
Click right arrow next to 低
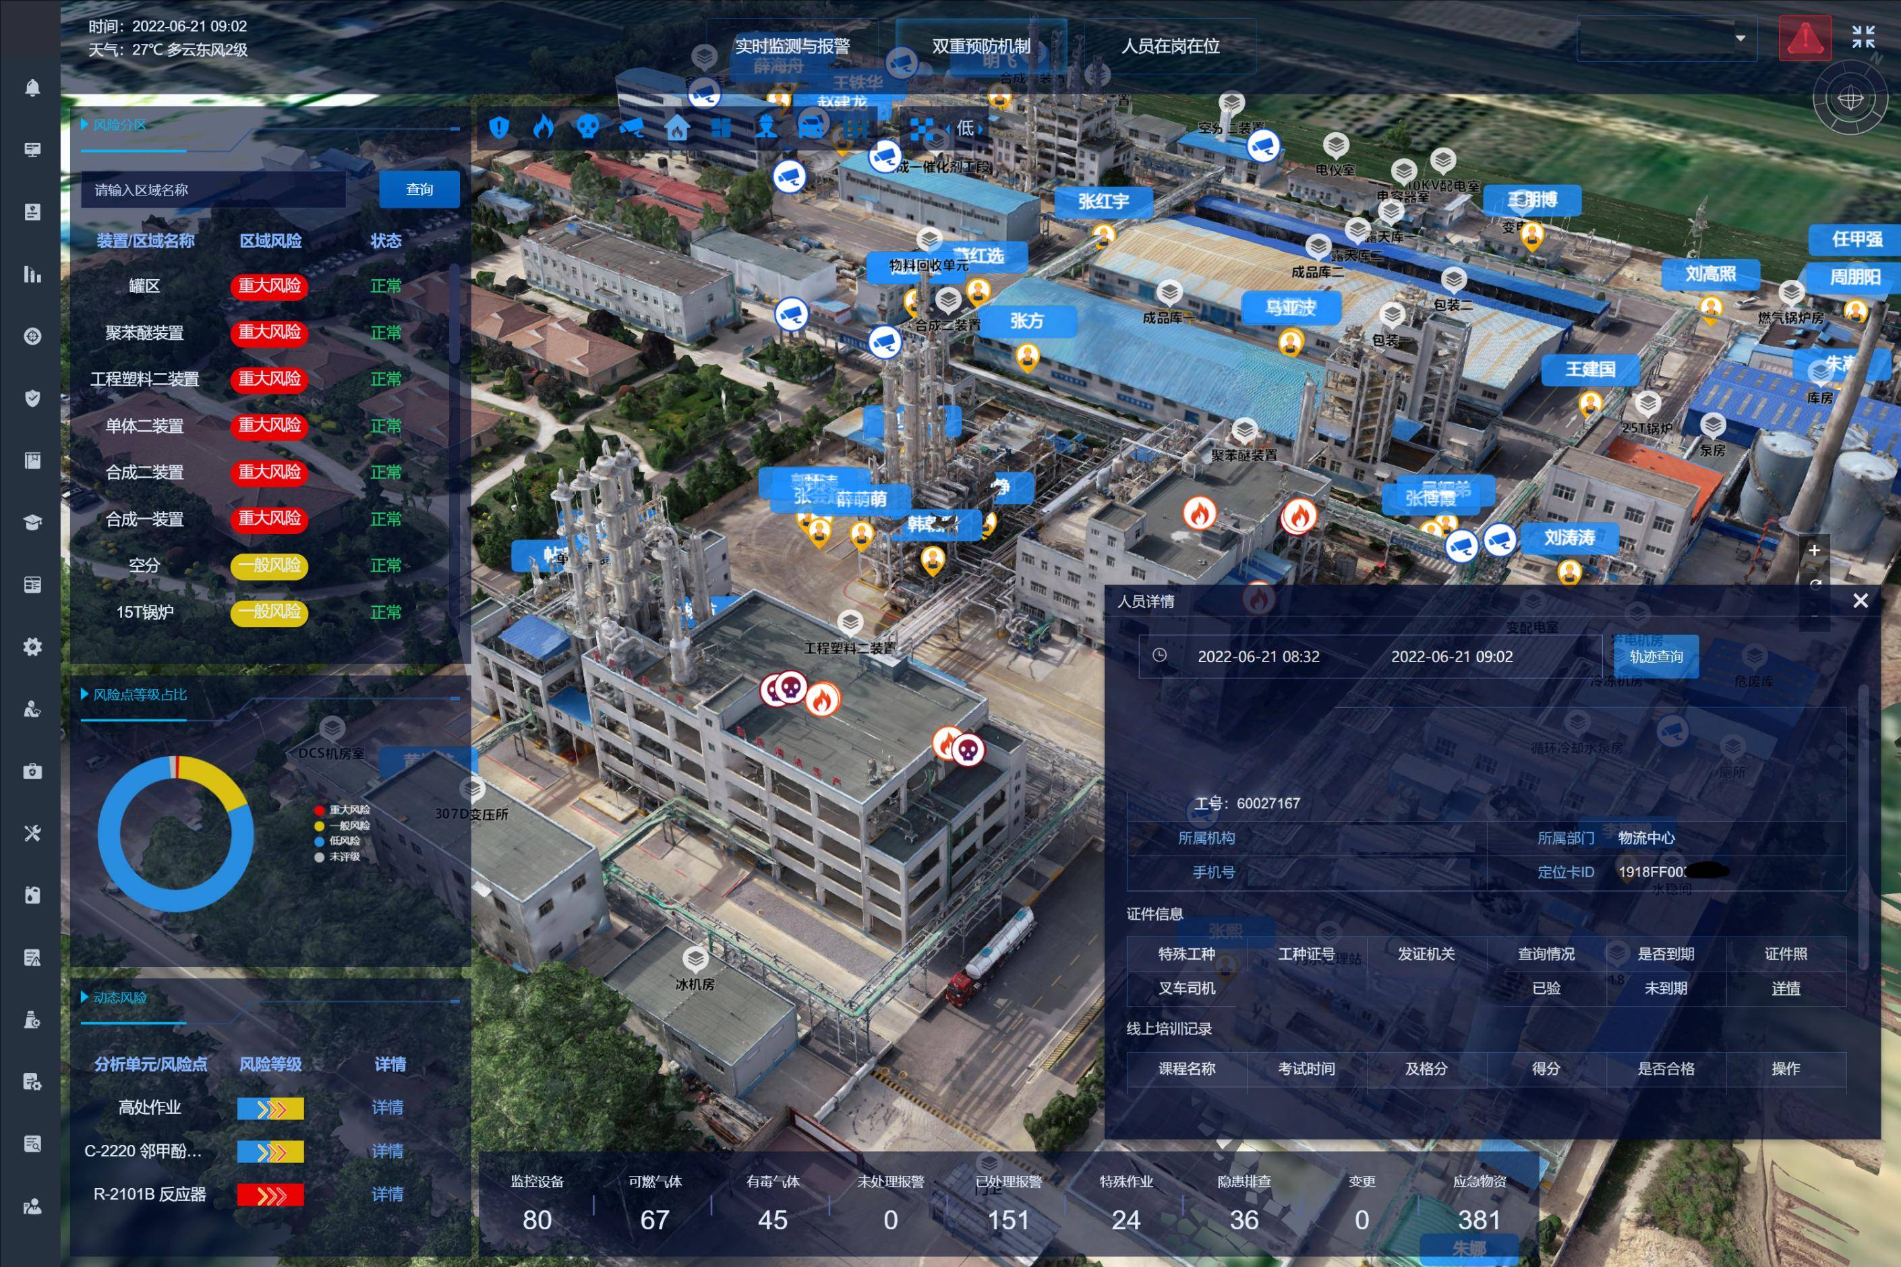(x=981, y=129)
